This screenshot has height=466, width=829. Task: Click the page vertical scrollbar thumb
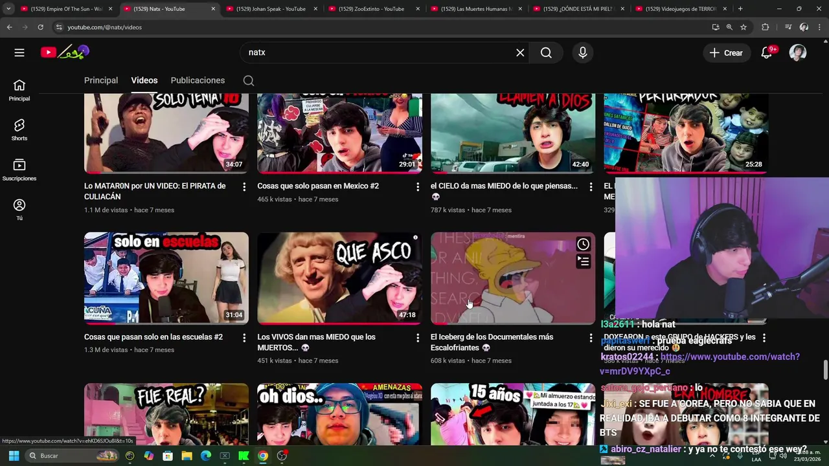(825, 370)
